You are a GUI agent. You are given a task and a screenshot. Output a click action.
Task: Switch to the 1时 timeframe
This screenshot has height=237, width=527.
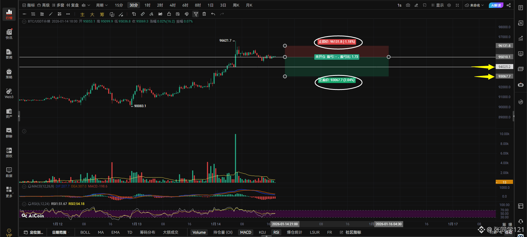[x=147, y=5]
